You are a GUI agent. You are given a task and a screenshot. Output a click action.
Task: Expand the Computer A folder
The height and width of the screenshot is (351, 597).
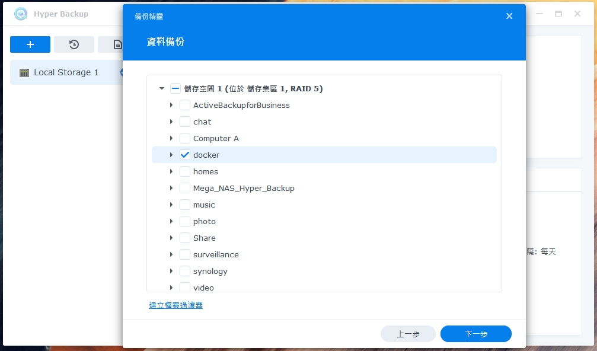click(171, 138)
